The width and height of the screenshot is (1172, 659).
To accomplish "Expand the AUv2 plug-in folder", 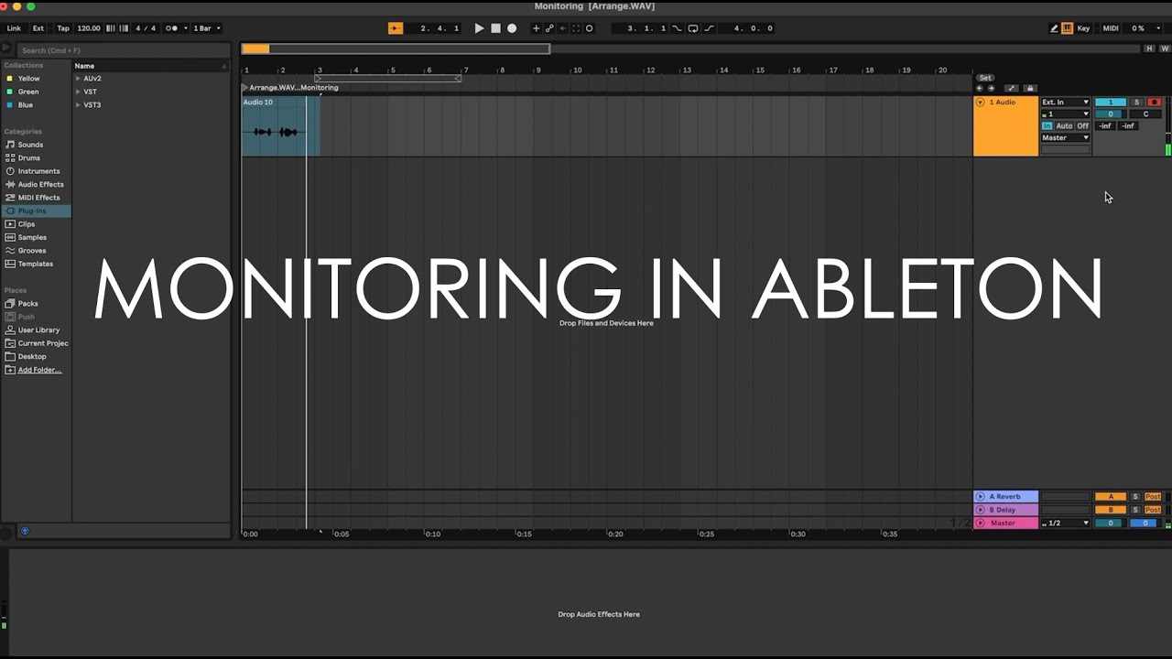I will (x=78, y=79).
